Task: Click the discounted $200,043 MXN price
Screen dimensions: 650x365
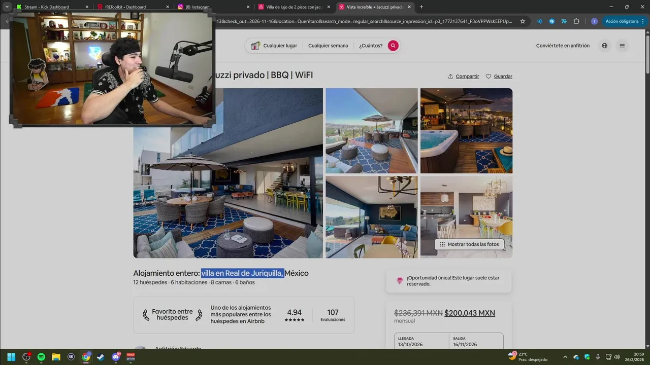Action: tap(470, 313)
